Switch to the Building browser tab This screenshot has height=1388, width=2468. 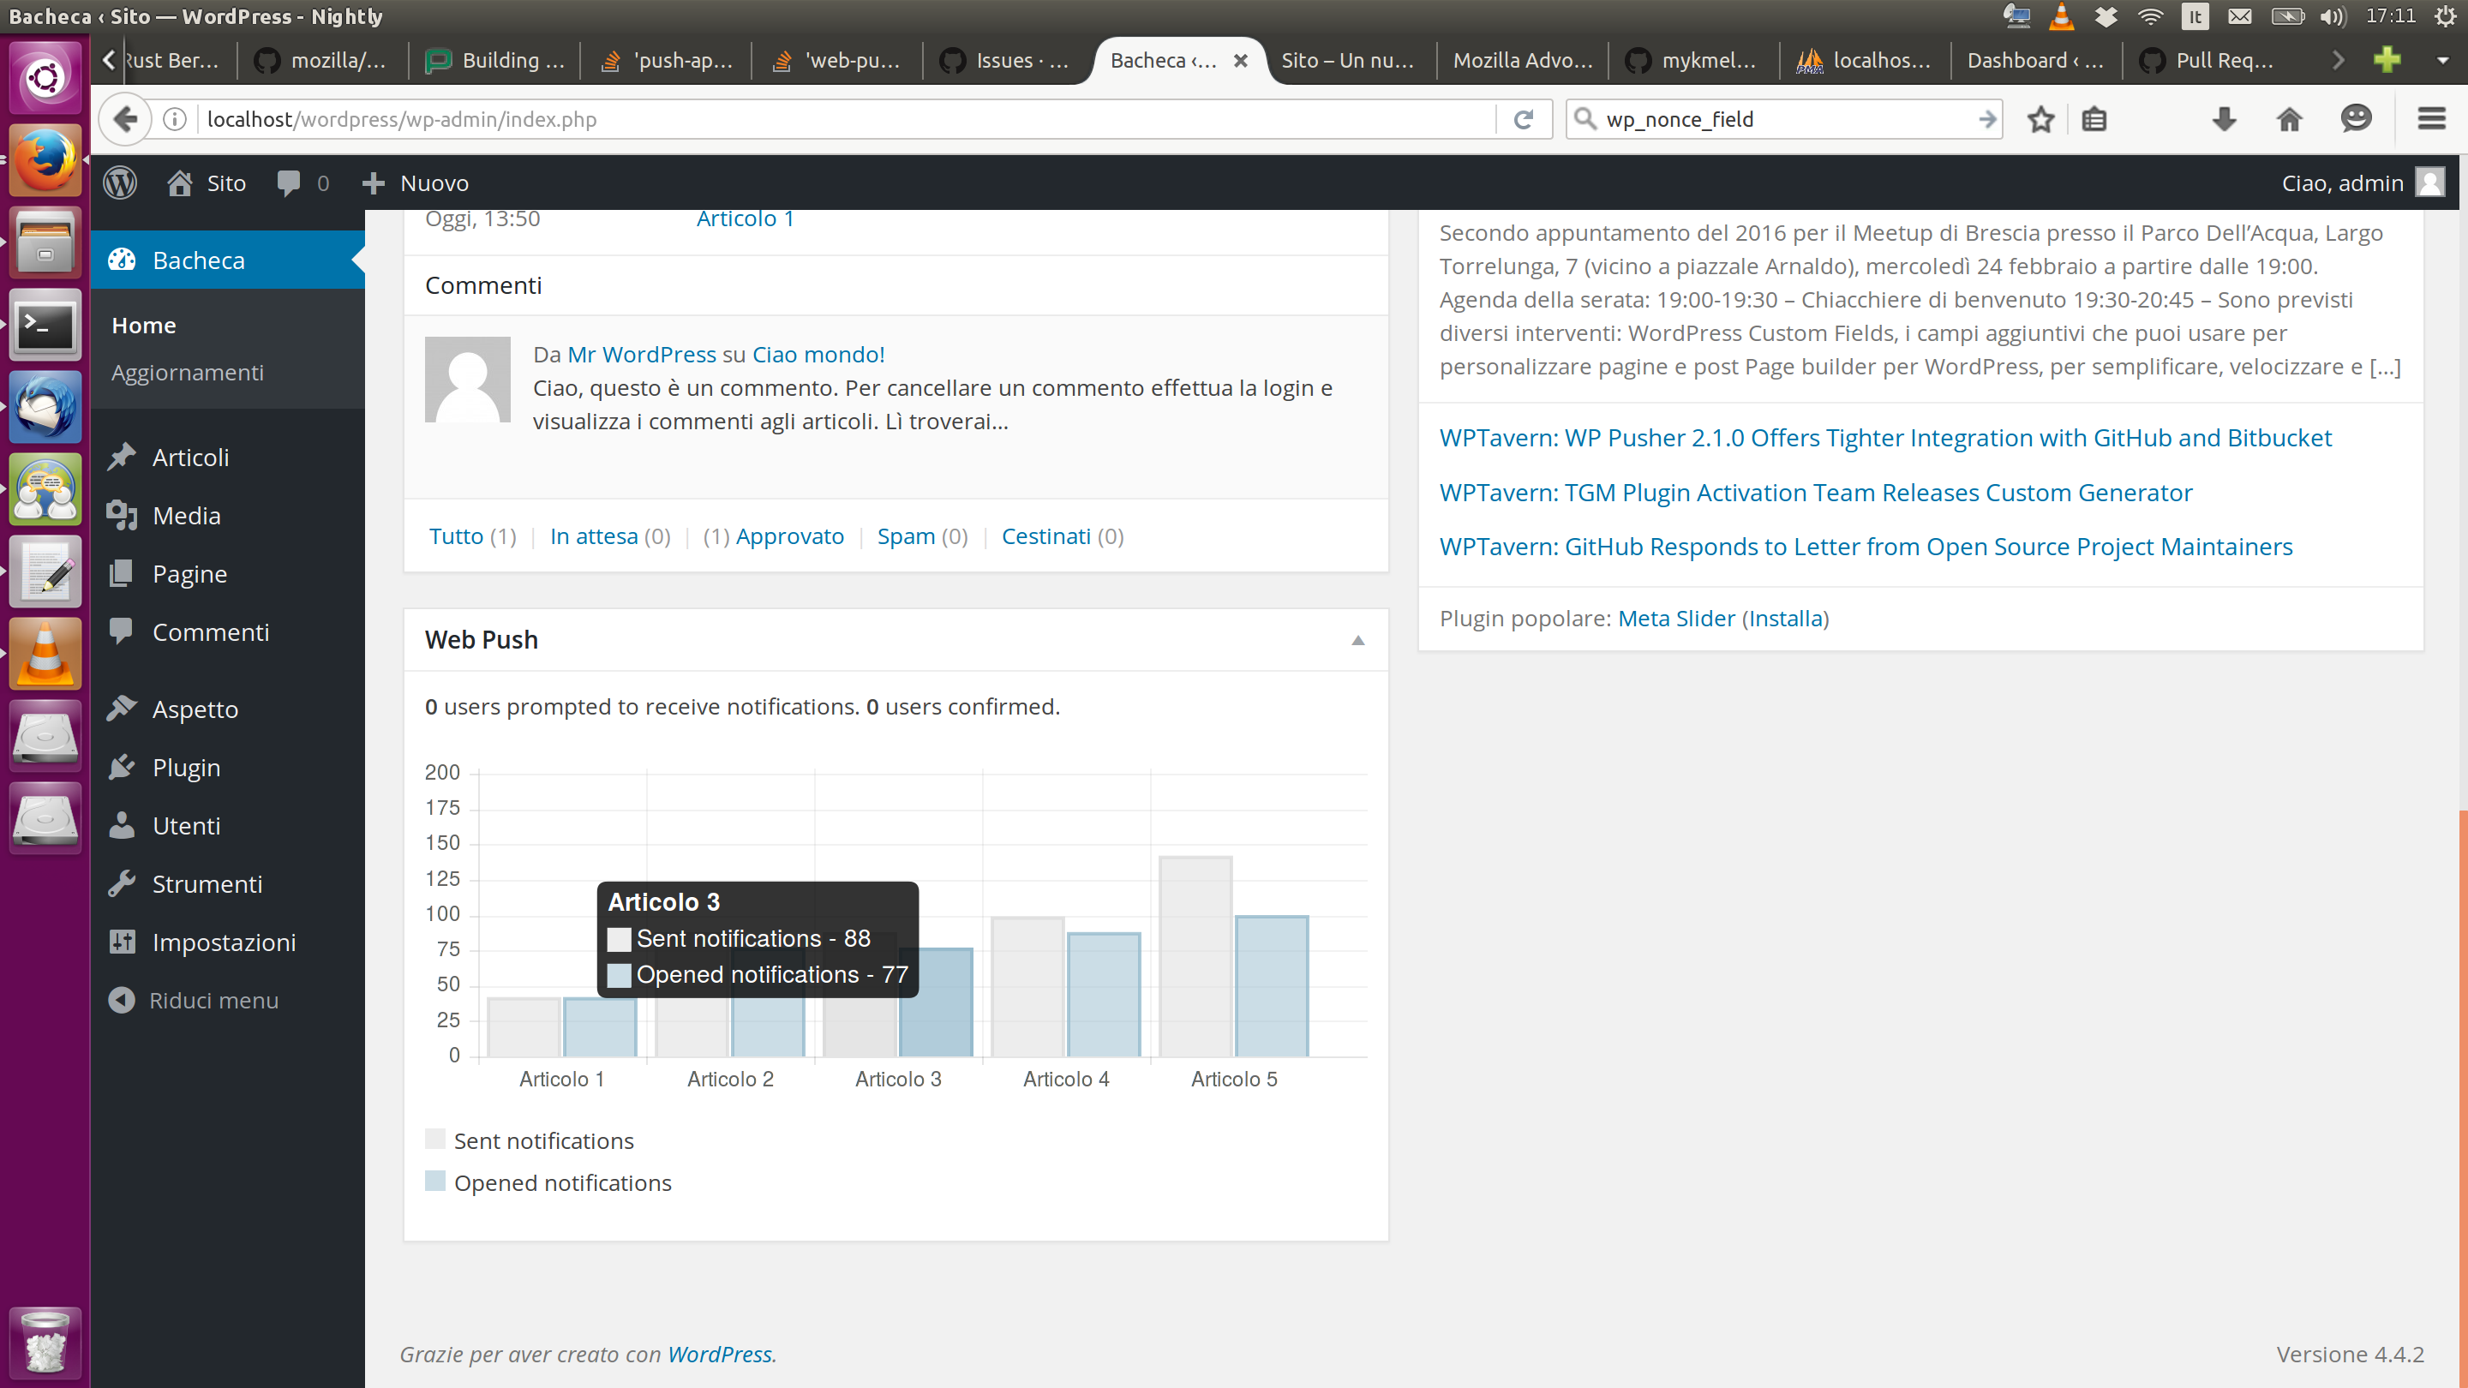(x=495, y=60)
